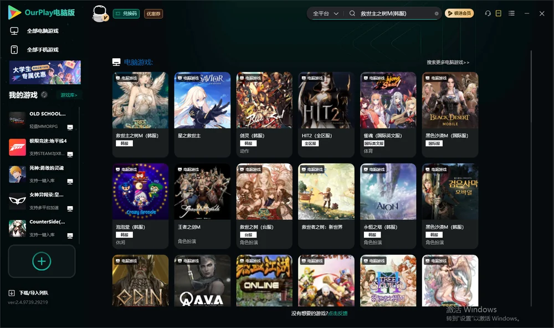
Task: Open the 救世主之树M (韩服) game card
Action: [x=140, y=115]
